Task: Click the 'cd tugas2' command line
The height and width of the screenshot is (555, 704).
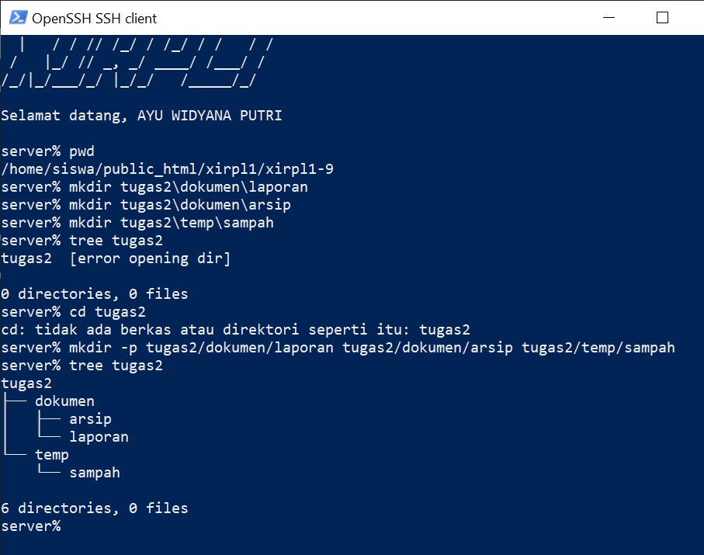Action: 73,312
